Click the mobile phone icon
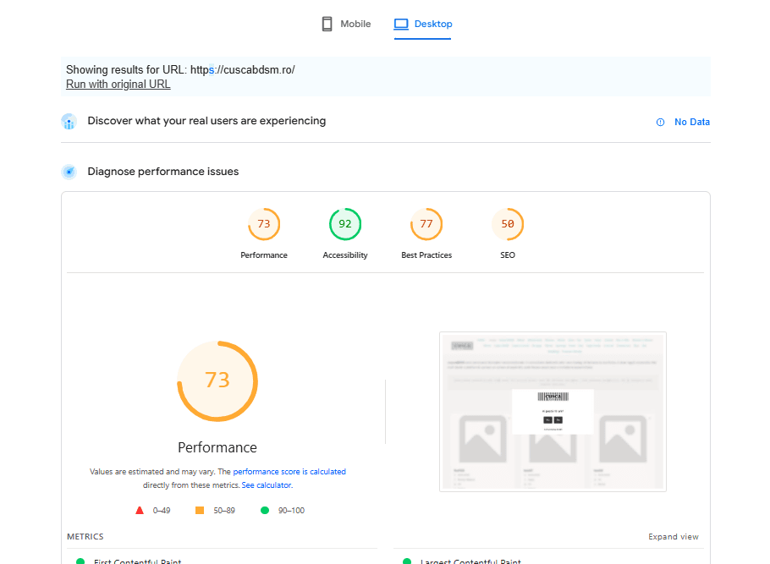Image resolution: width=770 pixels, height=564 pixels. coord(327,25)
